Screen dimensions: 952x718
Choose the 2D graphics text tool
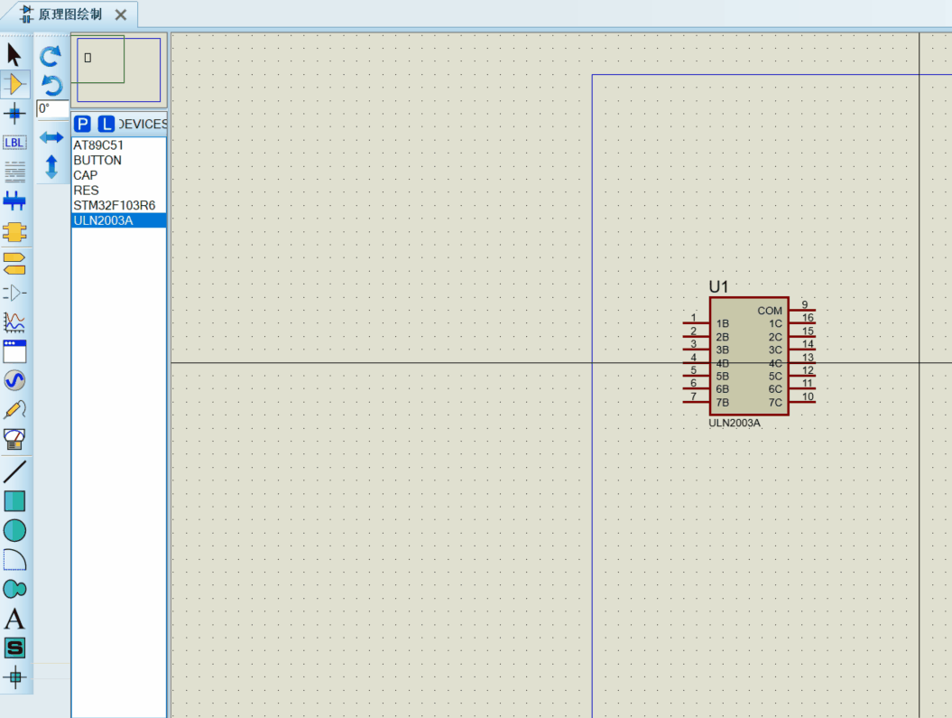tap(14, 619)
